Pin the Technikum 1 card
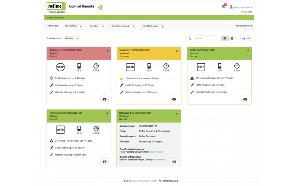Image resolution: width=298 pixels, height=186 pixels. tap(107, 51)
